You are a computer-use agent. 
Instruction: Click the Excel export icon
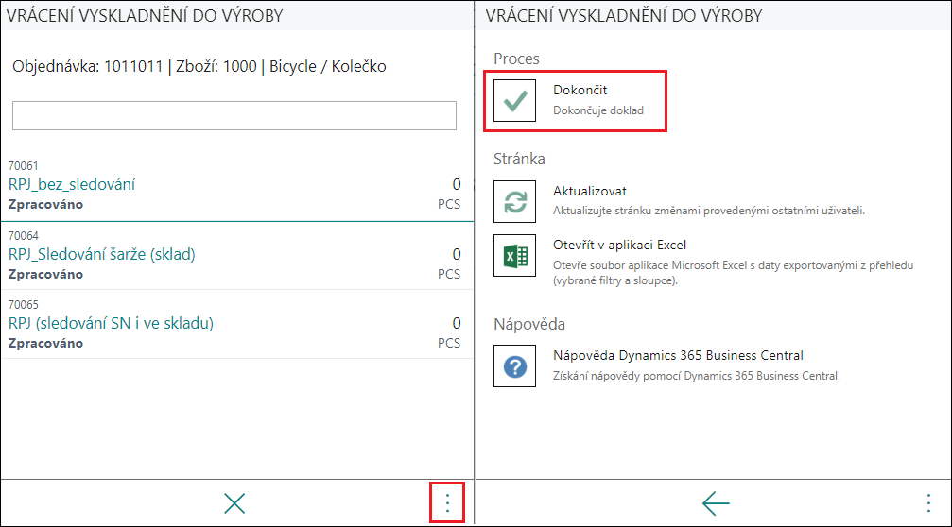click(514, 255)
